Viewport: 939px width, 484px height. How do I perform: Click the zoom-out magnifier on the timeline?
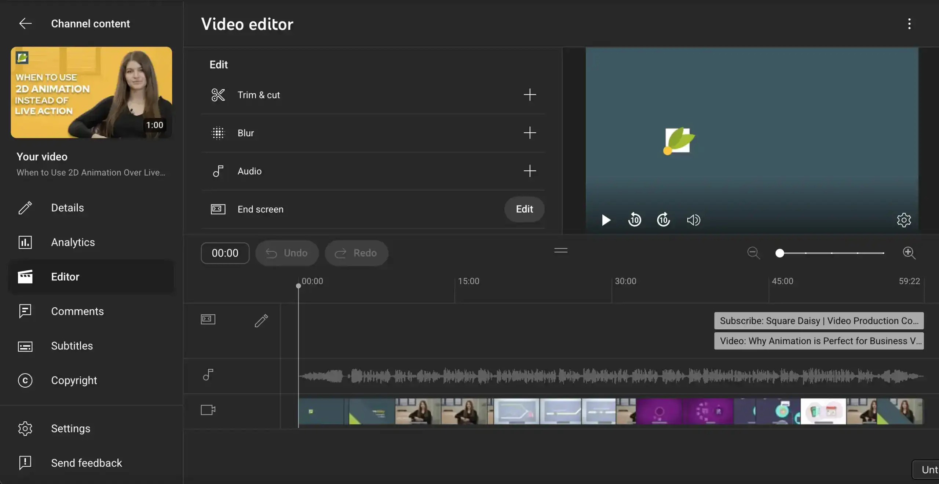coord(753,253)
